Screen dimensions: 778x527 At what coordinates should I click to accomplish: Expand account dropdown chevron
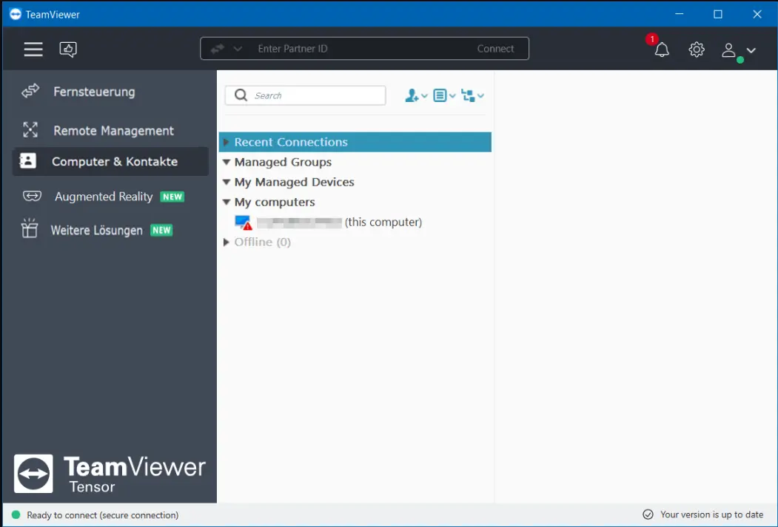click(x=751, y=50)
